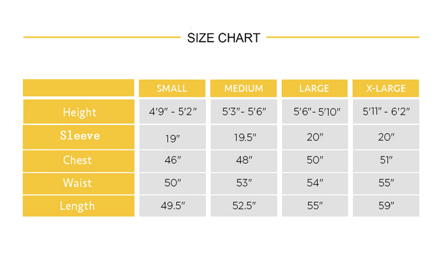Screen dimensions: 440x264
Task: Select the MEDIUM column header
Action: (244, 88)
